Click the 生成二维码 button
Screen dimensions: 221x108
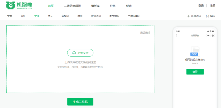[x=80, y=102]
